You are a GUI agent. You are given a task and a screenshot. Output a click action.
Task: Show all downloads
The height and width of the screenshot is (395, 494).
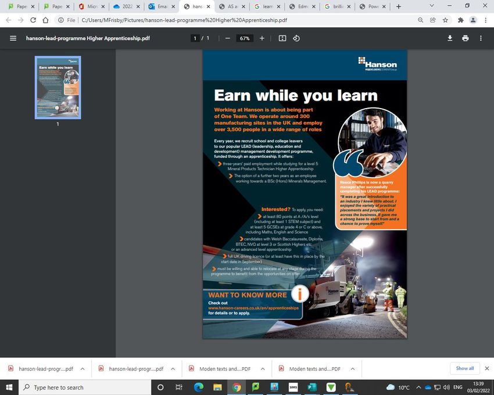point(465,368)
